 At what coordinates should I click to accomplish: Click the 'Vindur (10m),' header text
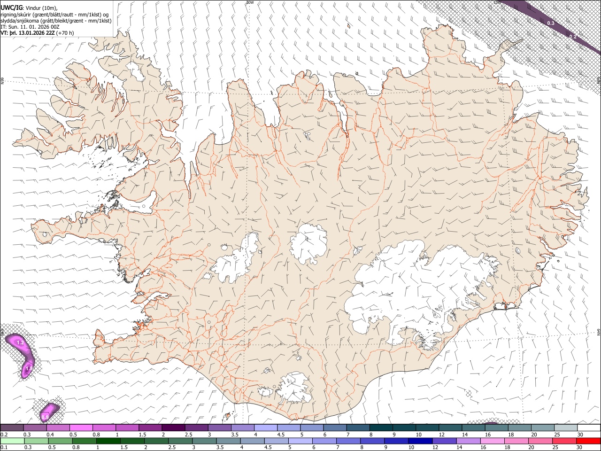pos(41,8)
